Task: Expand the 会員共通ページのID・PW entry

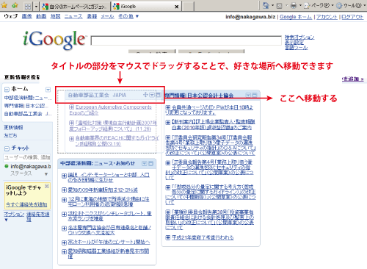Action: point(168,107)
